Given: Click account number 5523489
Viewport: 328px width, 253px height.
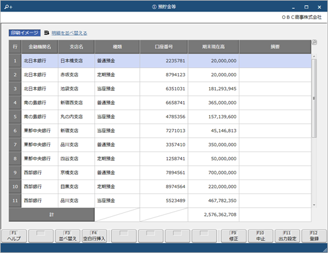Looking at the screenshot, I should [175, 201].
